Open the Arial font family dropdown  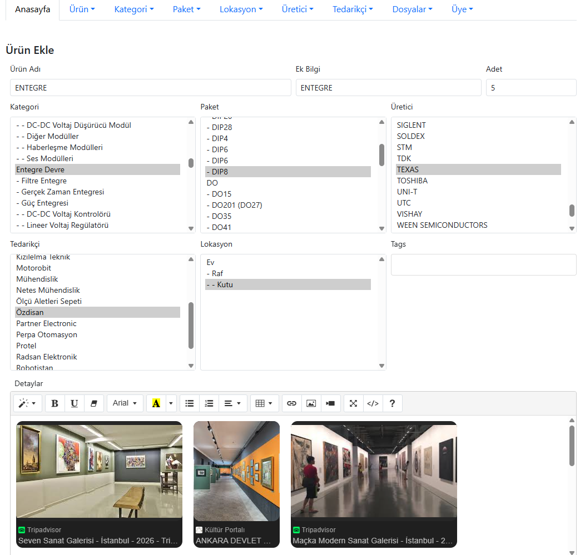click(125, 403)
